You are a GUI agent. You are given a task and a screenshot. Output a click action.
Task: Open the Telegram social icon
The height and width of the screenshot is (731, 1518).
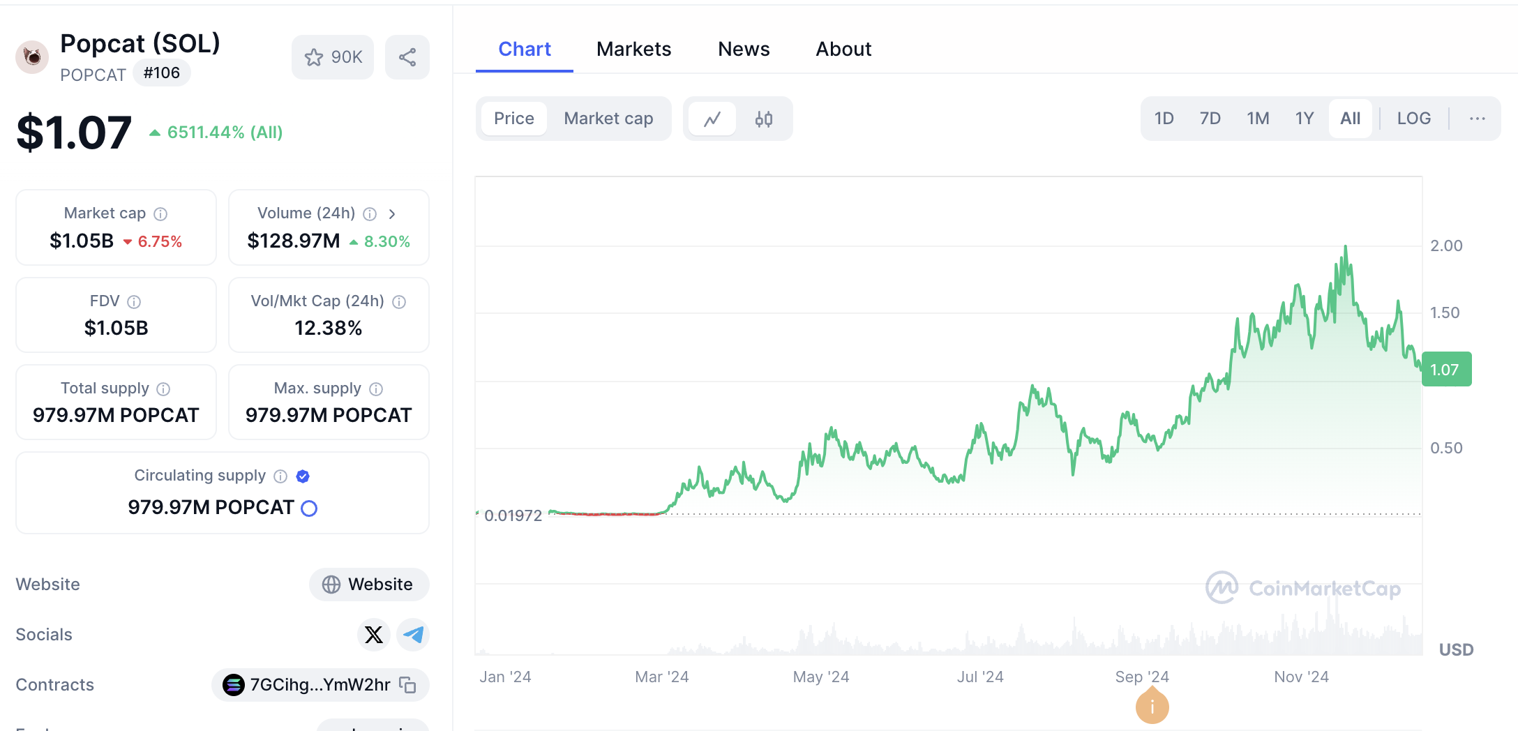pos(413,635)
